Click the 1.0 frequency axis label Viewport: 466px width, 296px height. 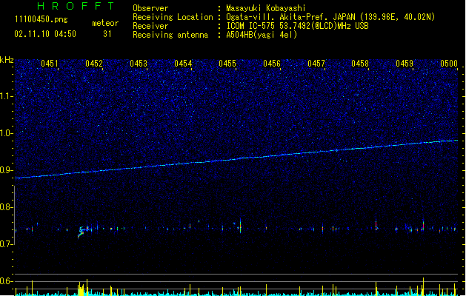(x=6, y=133)
